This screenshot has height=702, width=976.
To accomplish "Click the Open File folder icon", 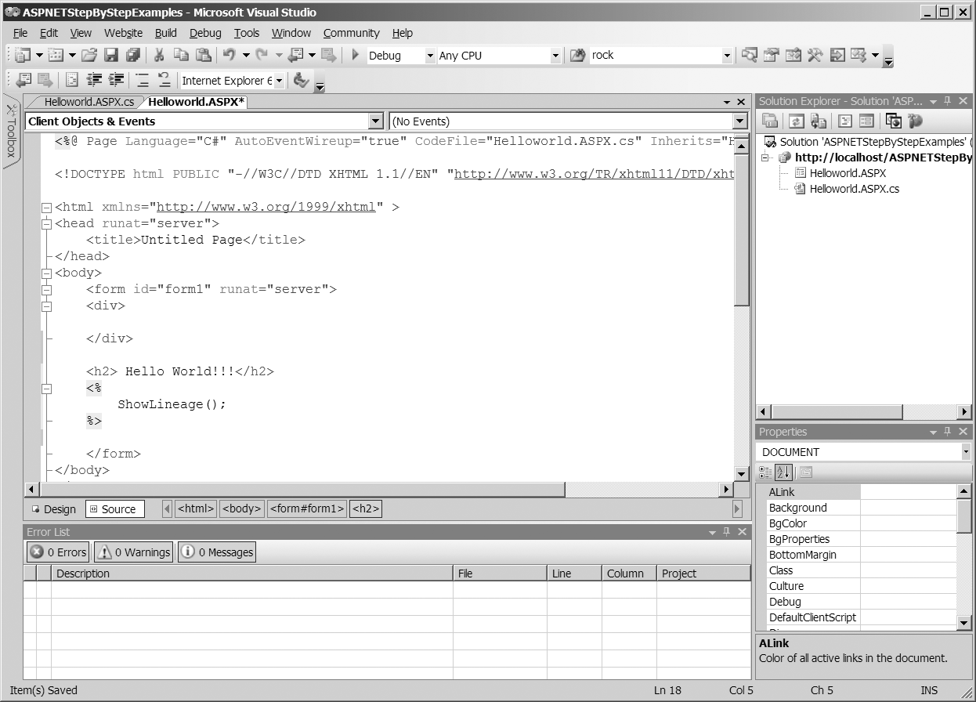I will (89, 56).
